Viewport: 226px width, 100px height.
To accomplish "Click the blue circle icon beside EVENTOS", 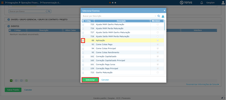I will (9, 26).
